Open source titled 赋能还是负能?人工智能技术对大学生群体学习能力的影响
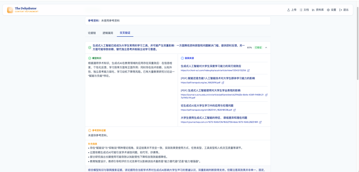Screen dimensions: 359x172 pos(218,78)
